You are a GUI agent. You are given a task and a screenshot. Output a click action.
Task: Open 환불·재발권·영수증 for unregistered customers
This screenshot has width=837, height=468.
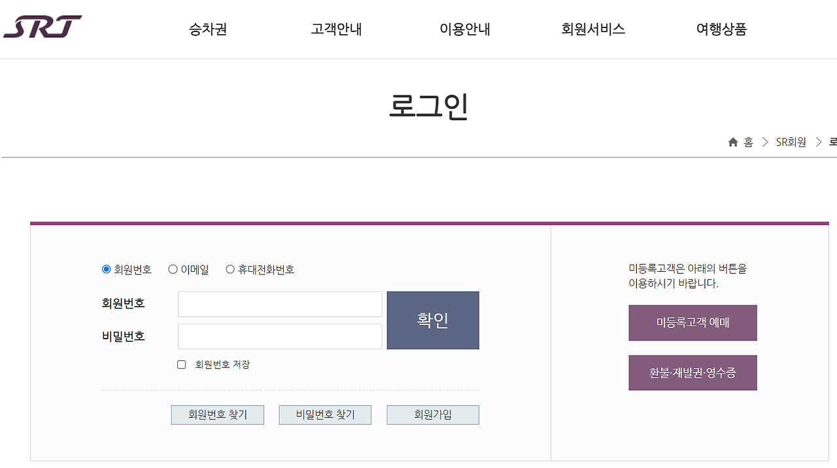pyautogui.click(x=692, y=373)
